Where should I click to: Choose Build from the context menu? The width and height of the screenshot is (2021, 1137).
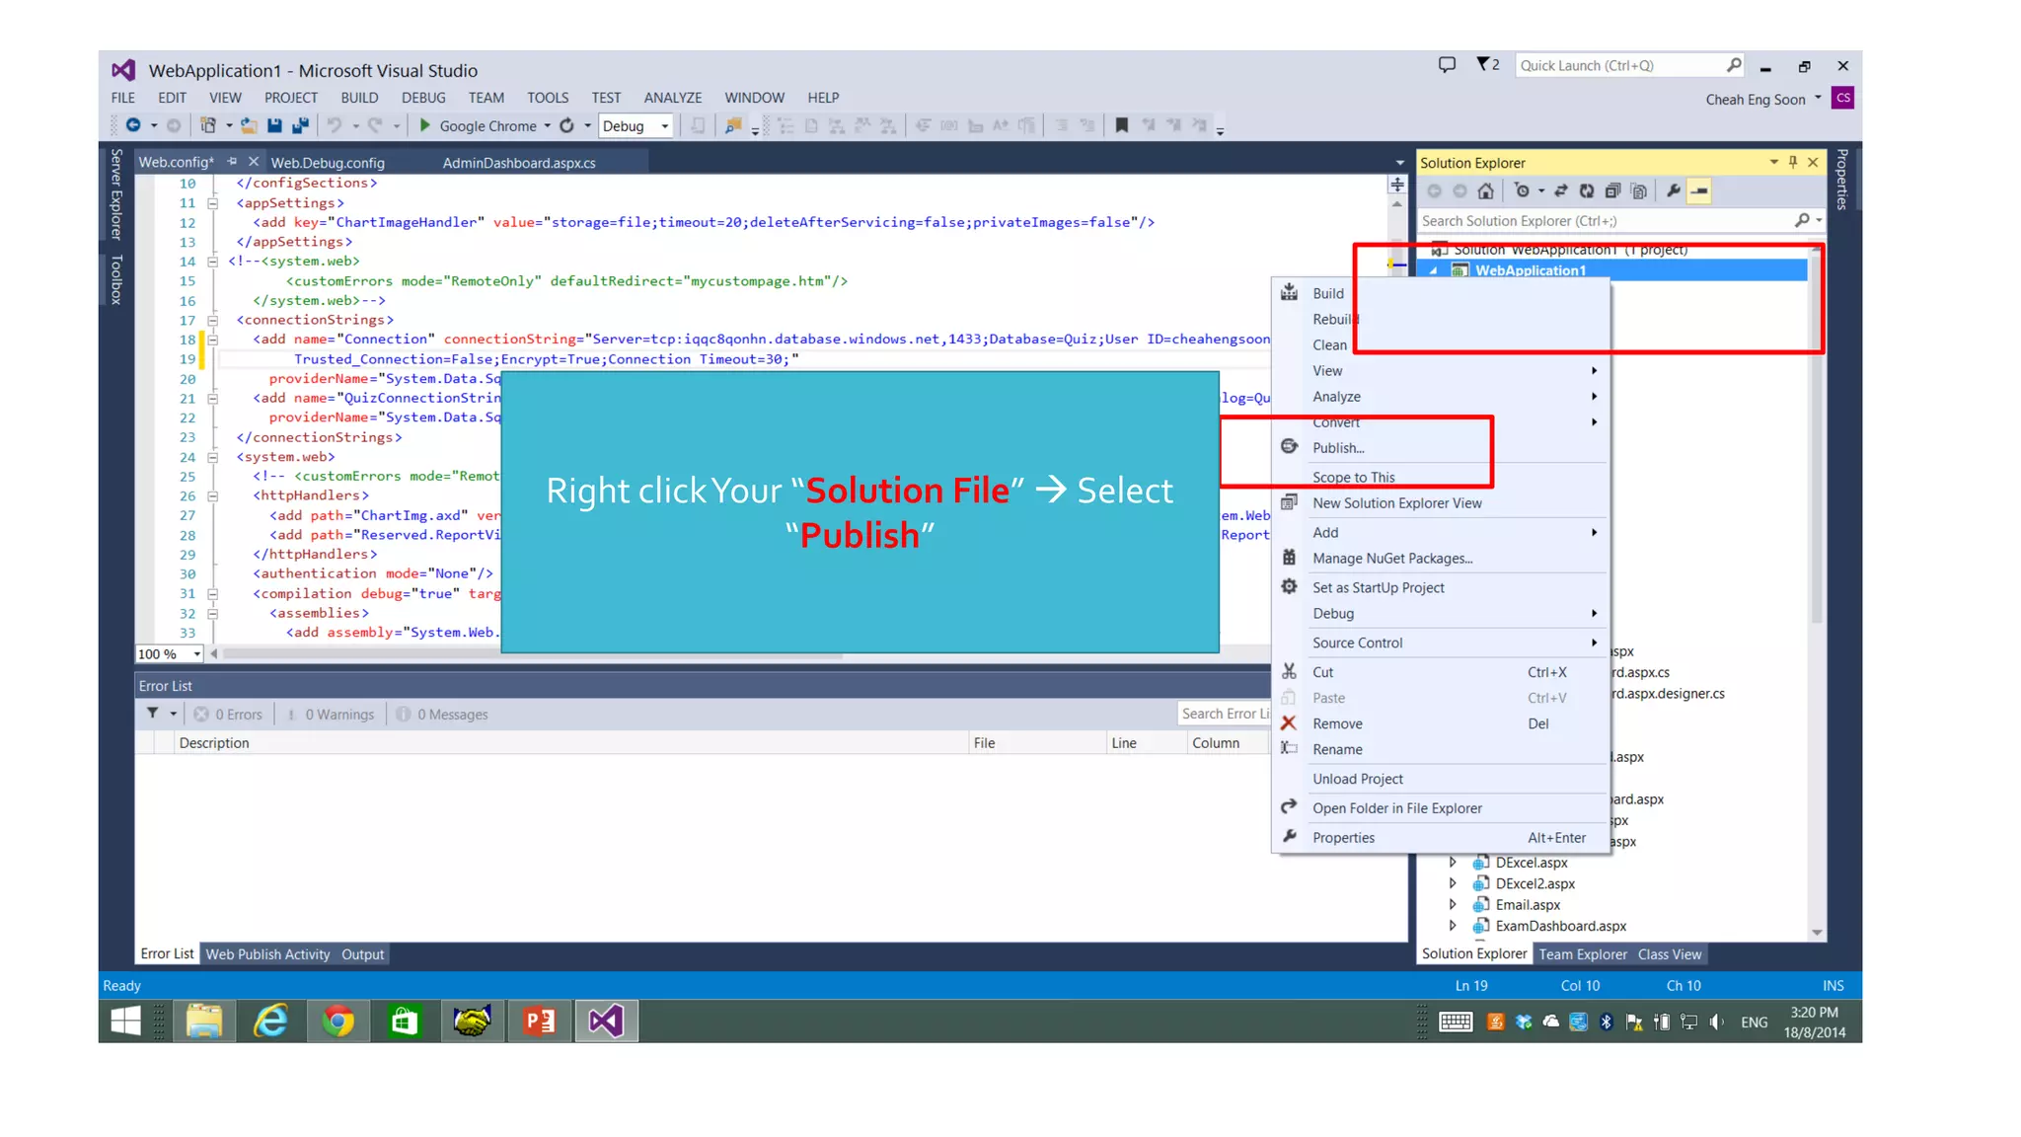coord(1328,293)
